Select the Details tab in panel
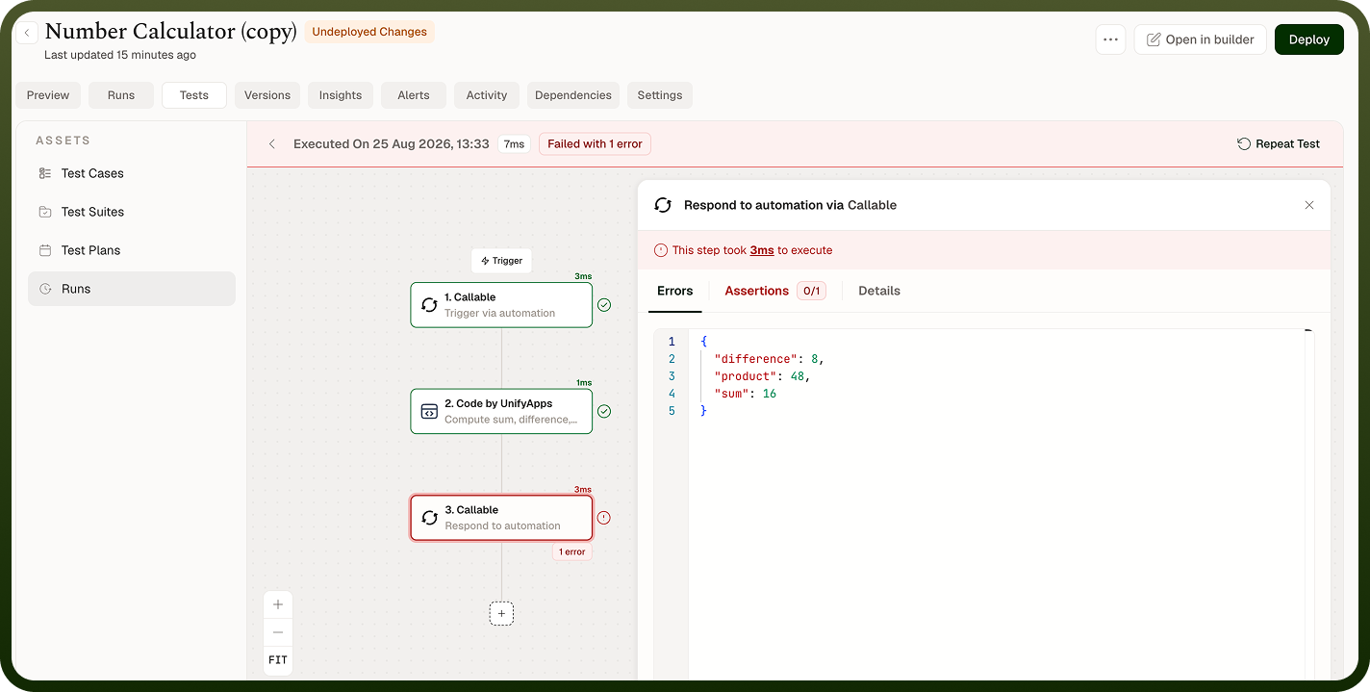 pos(879,291)
